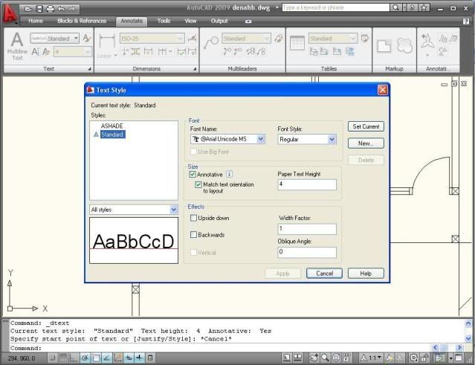Toggle Match text orientation to layout
The width and height of the screenshot is (475, 365).
198,184
